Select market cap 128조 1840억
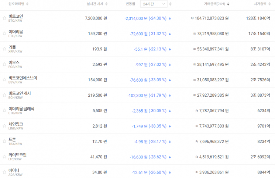 point(258,18)
